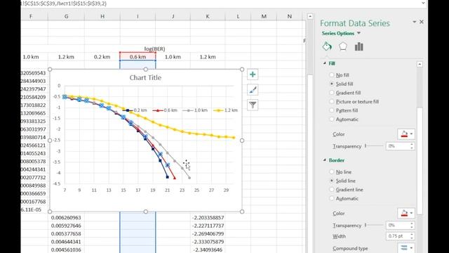Select the 1.2 km legend entry
449x253 pixels.
(226, 110)
